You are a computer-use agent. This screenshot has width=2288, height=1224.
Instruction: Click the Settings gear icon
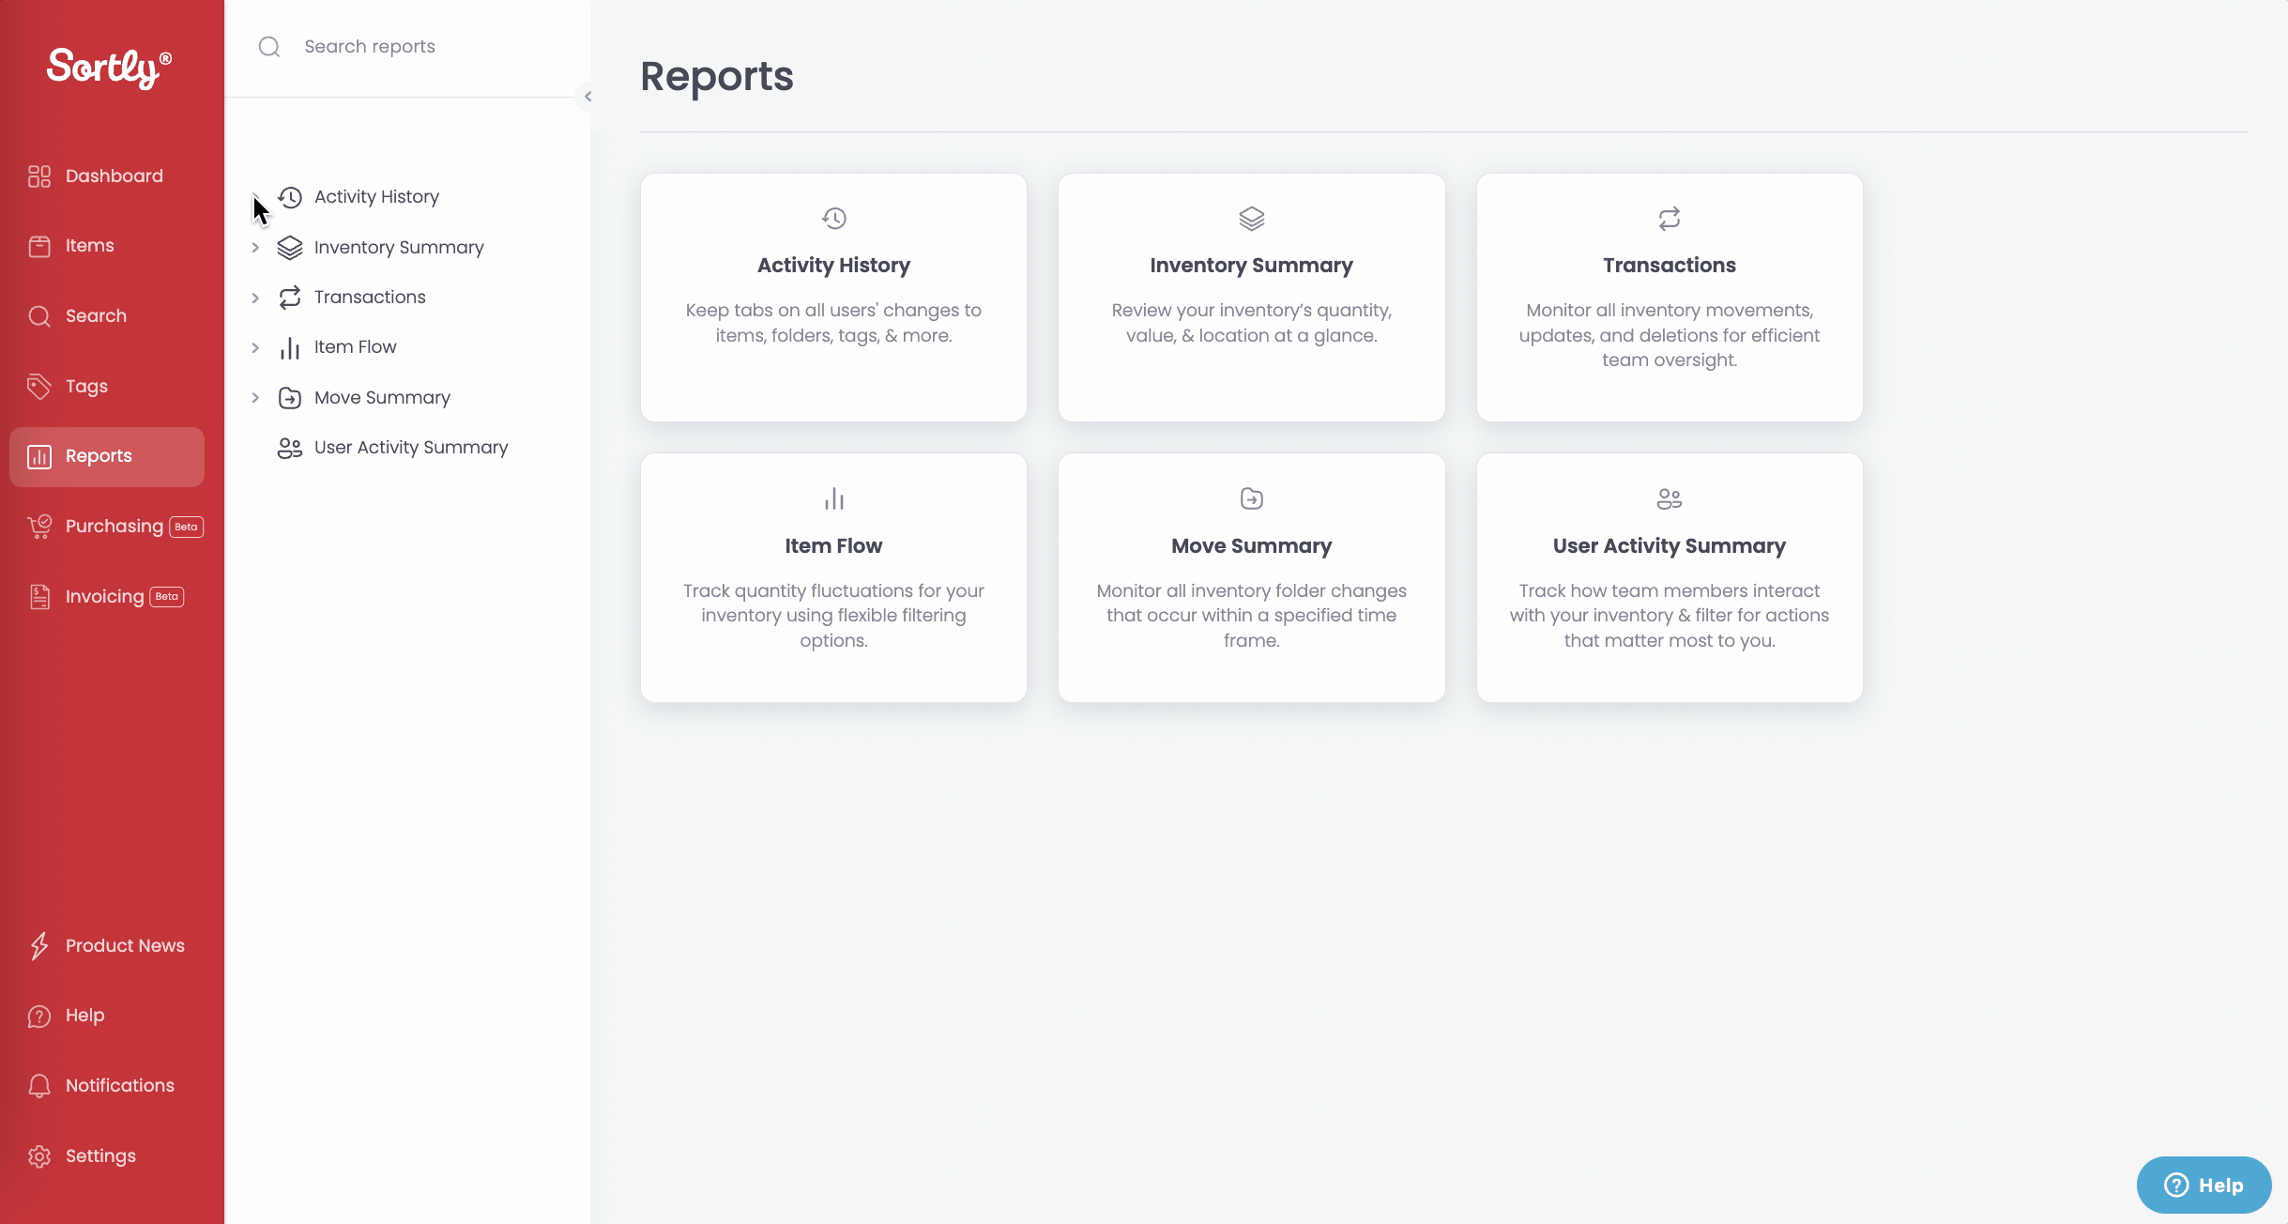[39, 1155]
